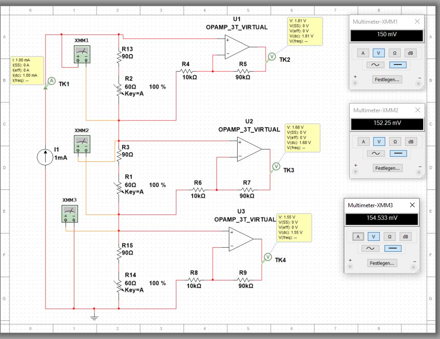440x339 pixels.
Task: Click the TK1 current probe marker
Action: point(51,81)
